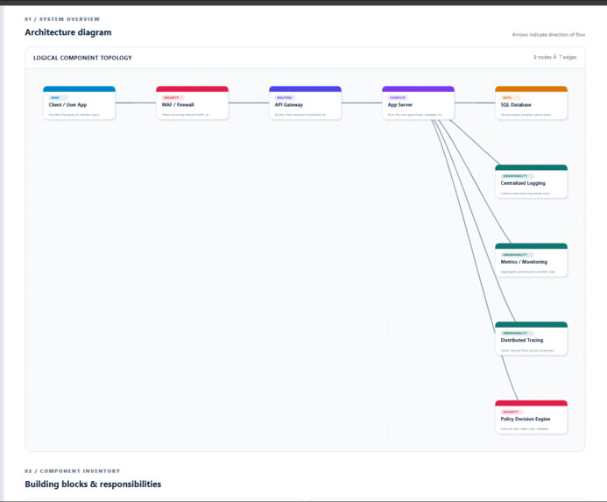Click the EDGE tag on Client / User App

pos(58,97)
